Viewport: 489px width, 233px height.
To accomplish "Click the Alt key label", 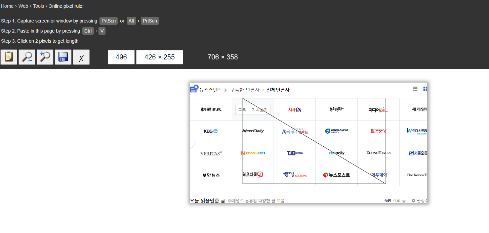I will tap(131, 21).
